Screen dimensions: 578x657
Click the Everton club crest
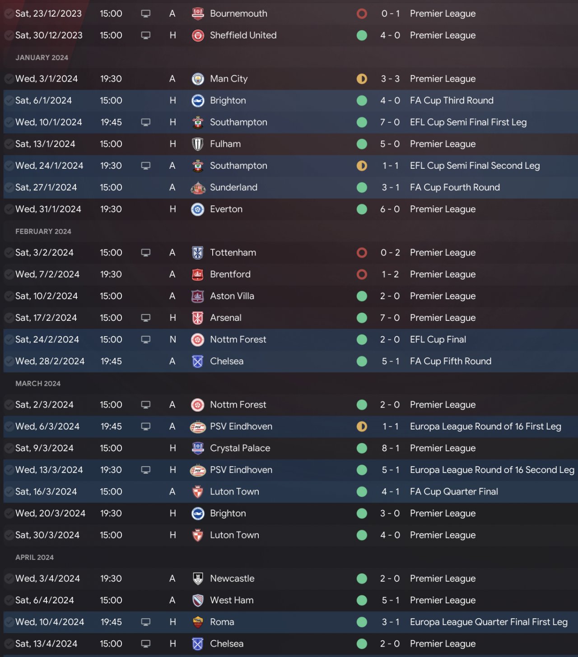point(198,209)
